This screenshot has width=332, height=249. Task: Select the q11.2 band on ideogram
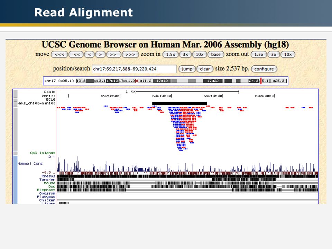click(146, 81)
